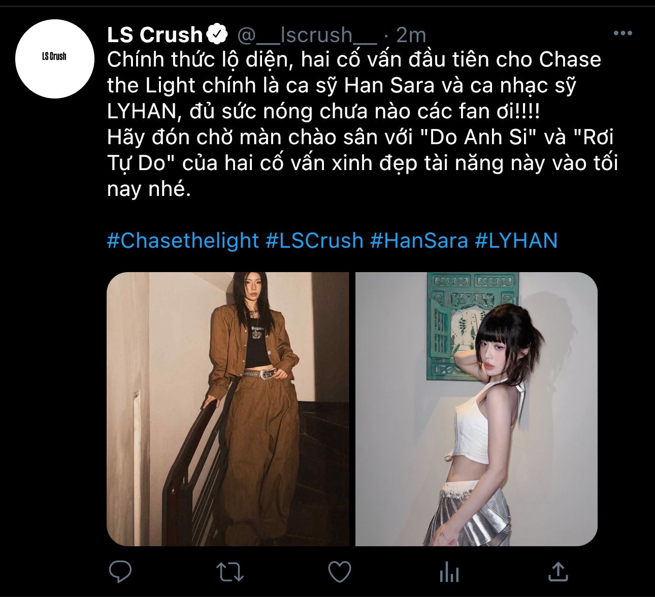The image size is (655, 597).
Task: Click the "Do Anh Si" line in tweet text
Action: pyautogui.click(x=361, y=137)
